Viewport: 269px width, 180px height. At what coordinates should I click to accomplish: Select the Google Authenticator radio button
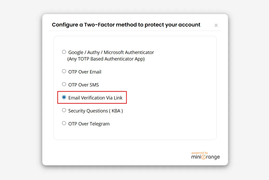click(x=64, y=52)
